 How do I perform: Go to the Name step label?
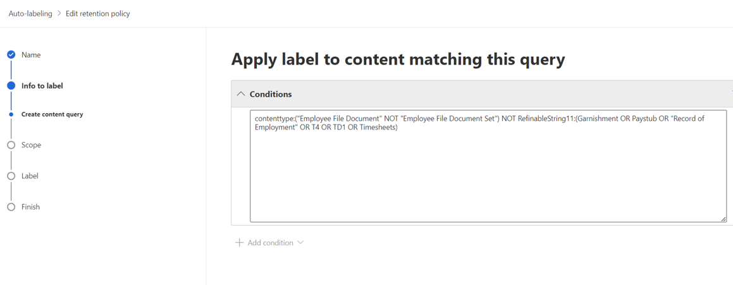point(31,55)
